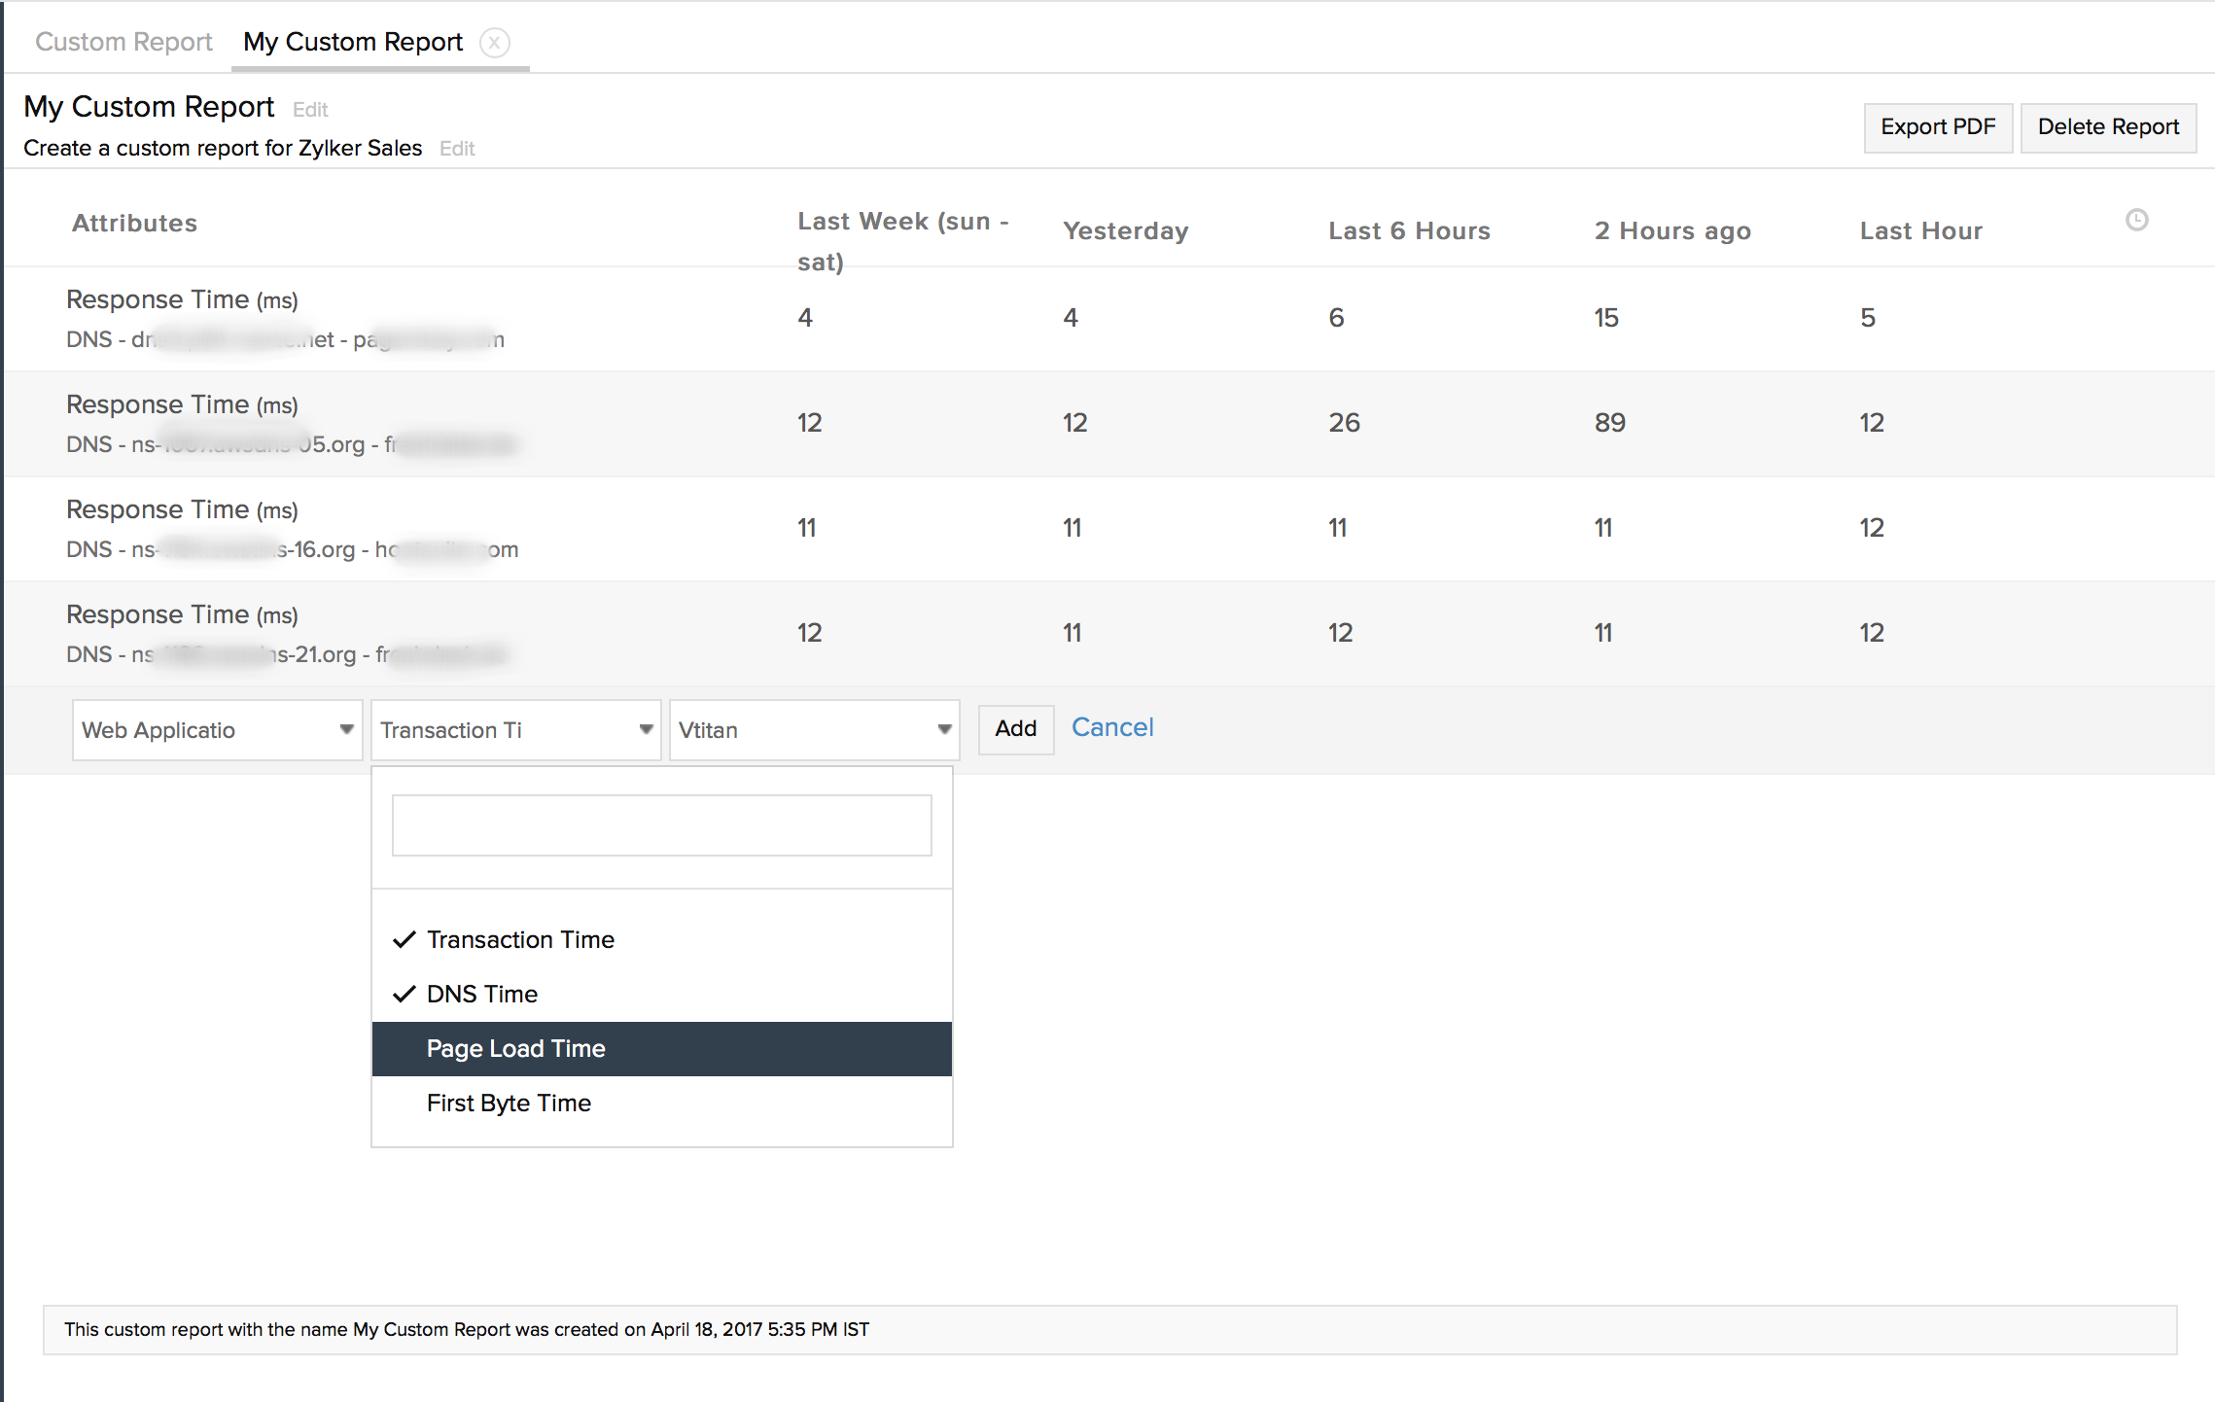Uncheck Transaction Time in the list

(x=519, y=939)
